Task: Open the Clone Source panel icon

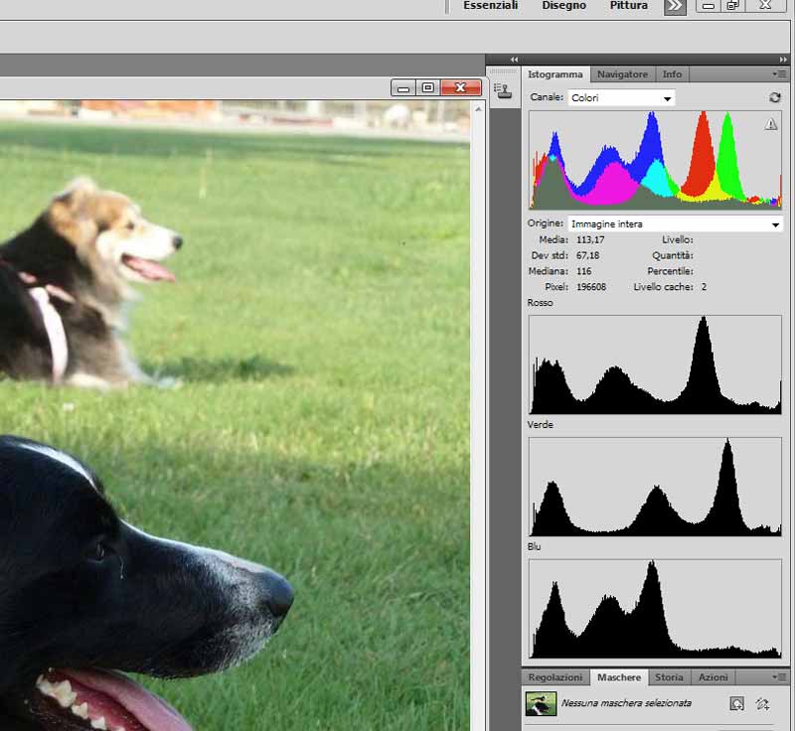Action: (504, 91)
